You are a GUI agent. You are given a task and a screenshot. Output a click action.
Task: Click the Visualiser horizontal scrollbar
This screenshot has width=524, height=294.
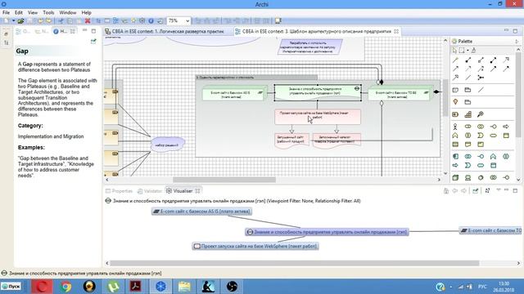(x=294, y=263)
